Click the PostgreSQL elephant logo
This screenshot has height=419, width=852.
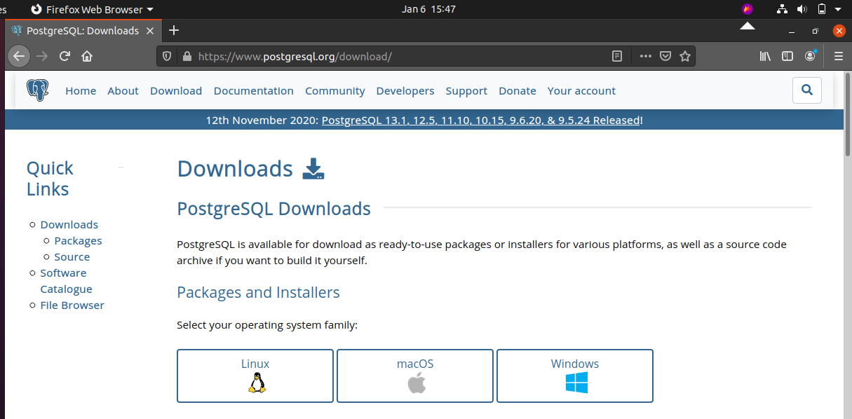click(38, 90)
